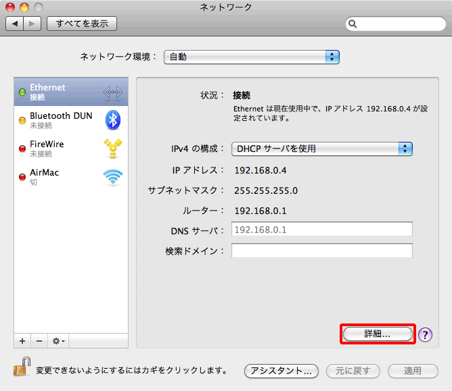Go back with the left arrow button

15,24
